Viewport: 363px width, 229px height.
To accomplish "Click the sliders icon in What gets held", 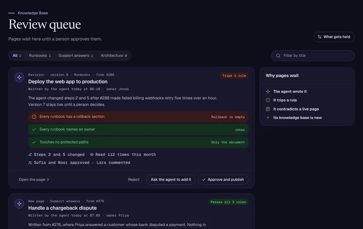I will pyautogui.click(x=319, y=37).
